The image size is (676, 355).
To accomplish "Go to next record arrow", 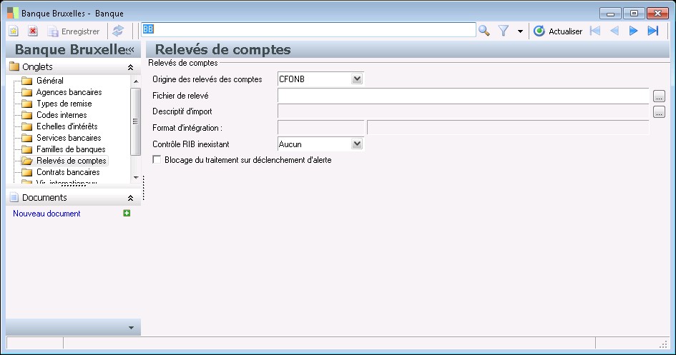I will [633, 31].
